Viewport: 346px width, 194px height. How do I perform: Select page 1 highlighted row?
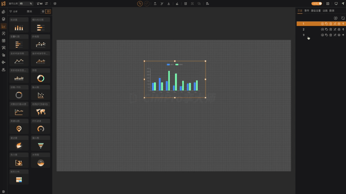321,24
